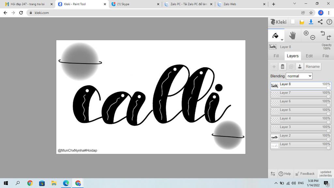Open the Chrome three-dot menu
Viewport: 334px width, 188px height.
pyautogui.click(x=329, y=13)
